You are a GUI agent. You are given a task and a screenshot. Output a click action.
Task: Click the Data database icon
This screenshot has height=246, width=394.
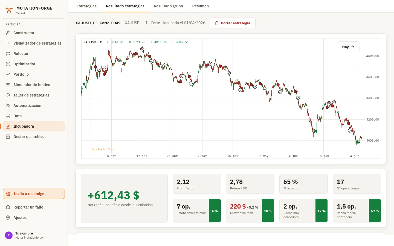point(8,116)
